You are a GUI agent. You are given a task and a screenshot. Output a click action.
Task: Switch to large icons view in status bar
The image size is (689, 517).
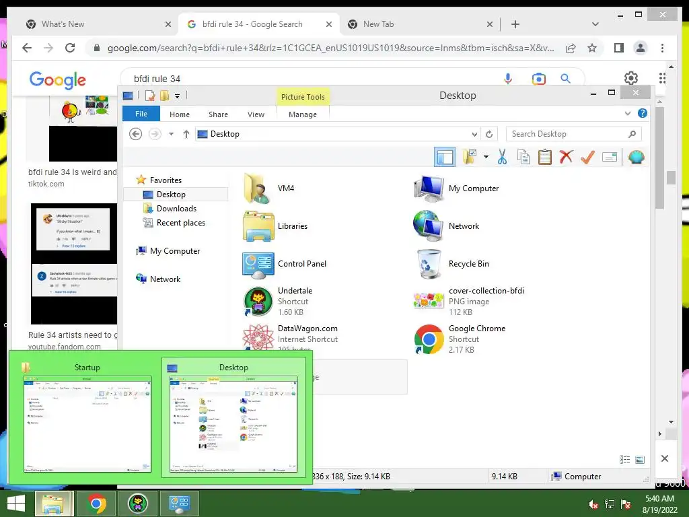point(641,459)
